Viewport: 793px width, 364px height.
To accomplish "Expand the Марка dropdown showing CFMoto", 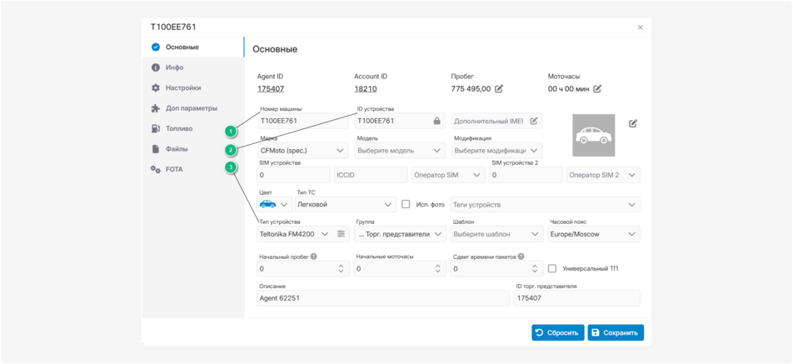I will 303,151.
